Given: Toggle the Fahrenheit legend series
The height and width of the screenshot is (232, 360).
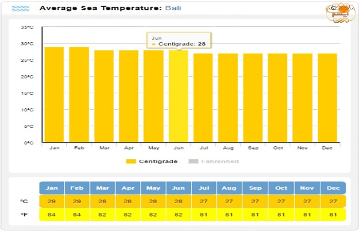Looking at the screenshot, I should (x=220, y=161).
